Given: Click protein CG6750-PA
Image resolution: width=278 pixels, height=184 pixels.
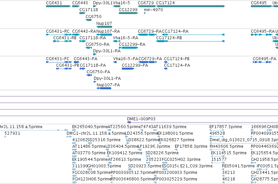Looking at the screenshot, I should pyautogui.click(x=89, y=75).
